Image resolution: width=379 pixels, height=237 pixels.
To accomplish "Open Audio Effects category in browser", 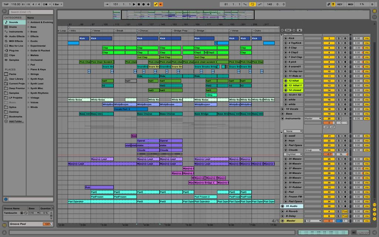I will [x=17, y=36].
